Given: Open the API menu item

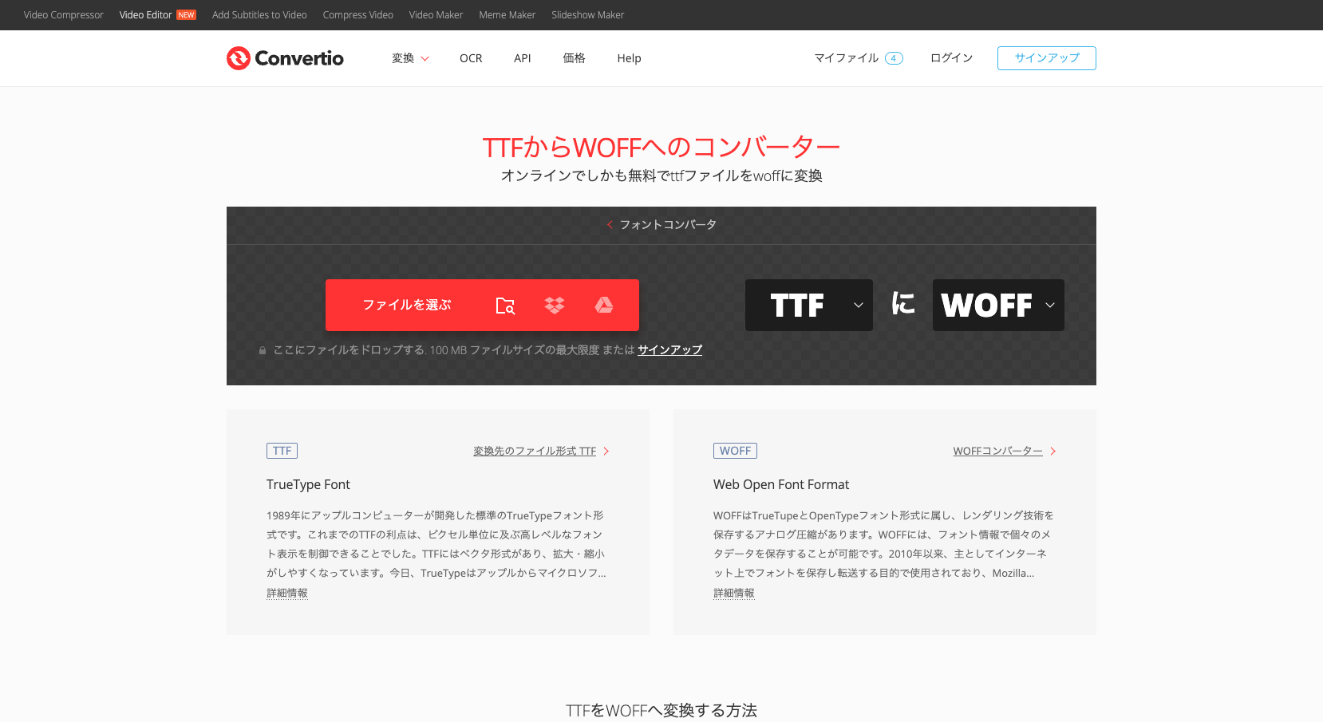Looking at the screenshot, I should (523, 58).
